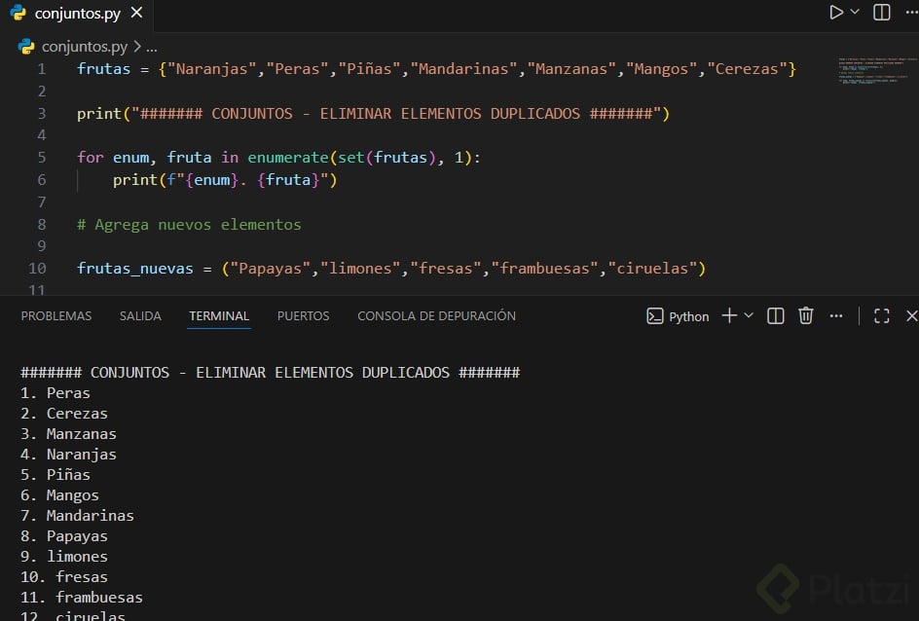Viewport: 919px width, 621px height.
Task: Open the run options dropdown arrow
Action: click(x=855, y=12)
